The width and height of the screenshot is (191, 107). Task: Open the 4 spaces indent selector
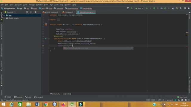click(x=169, y=100)
